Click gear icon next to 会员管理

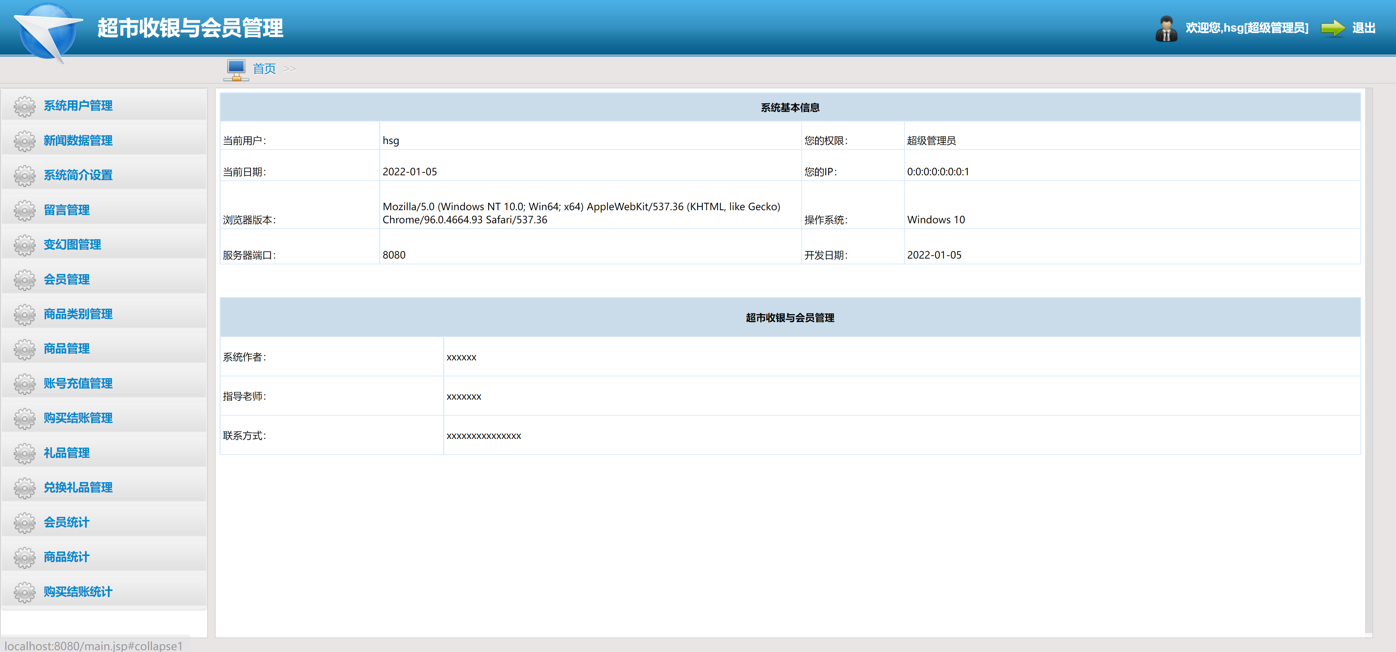point(24,280)
